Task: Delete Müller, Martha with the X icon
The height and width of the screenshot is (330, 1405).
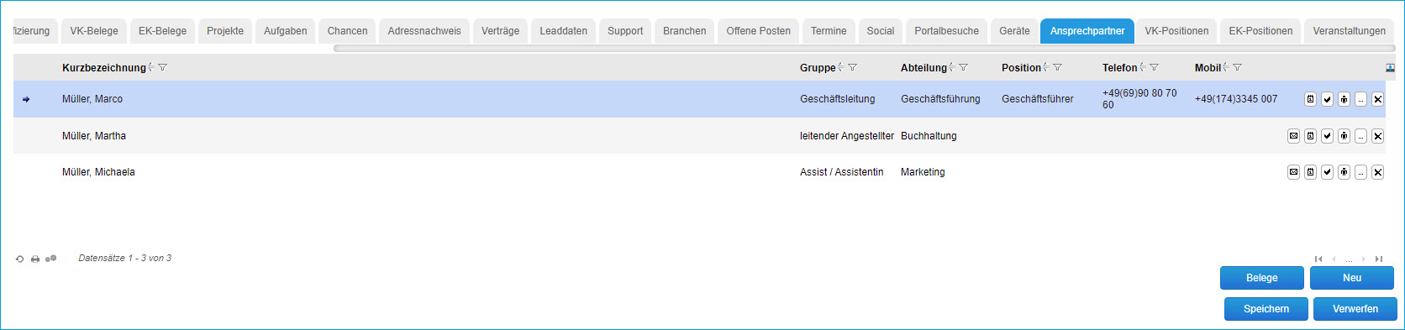Action: pos(1377,136)
